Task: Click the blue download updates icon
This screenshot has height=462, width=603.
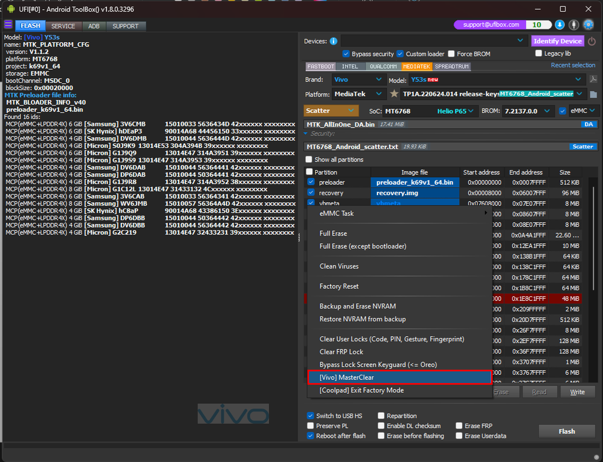Action: [x=560, y=25]
